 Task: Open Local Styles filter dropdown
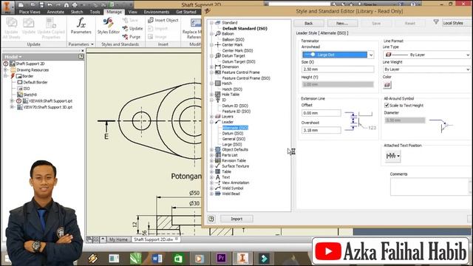(457, 23)
